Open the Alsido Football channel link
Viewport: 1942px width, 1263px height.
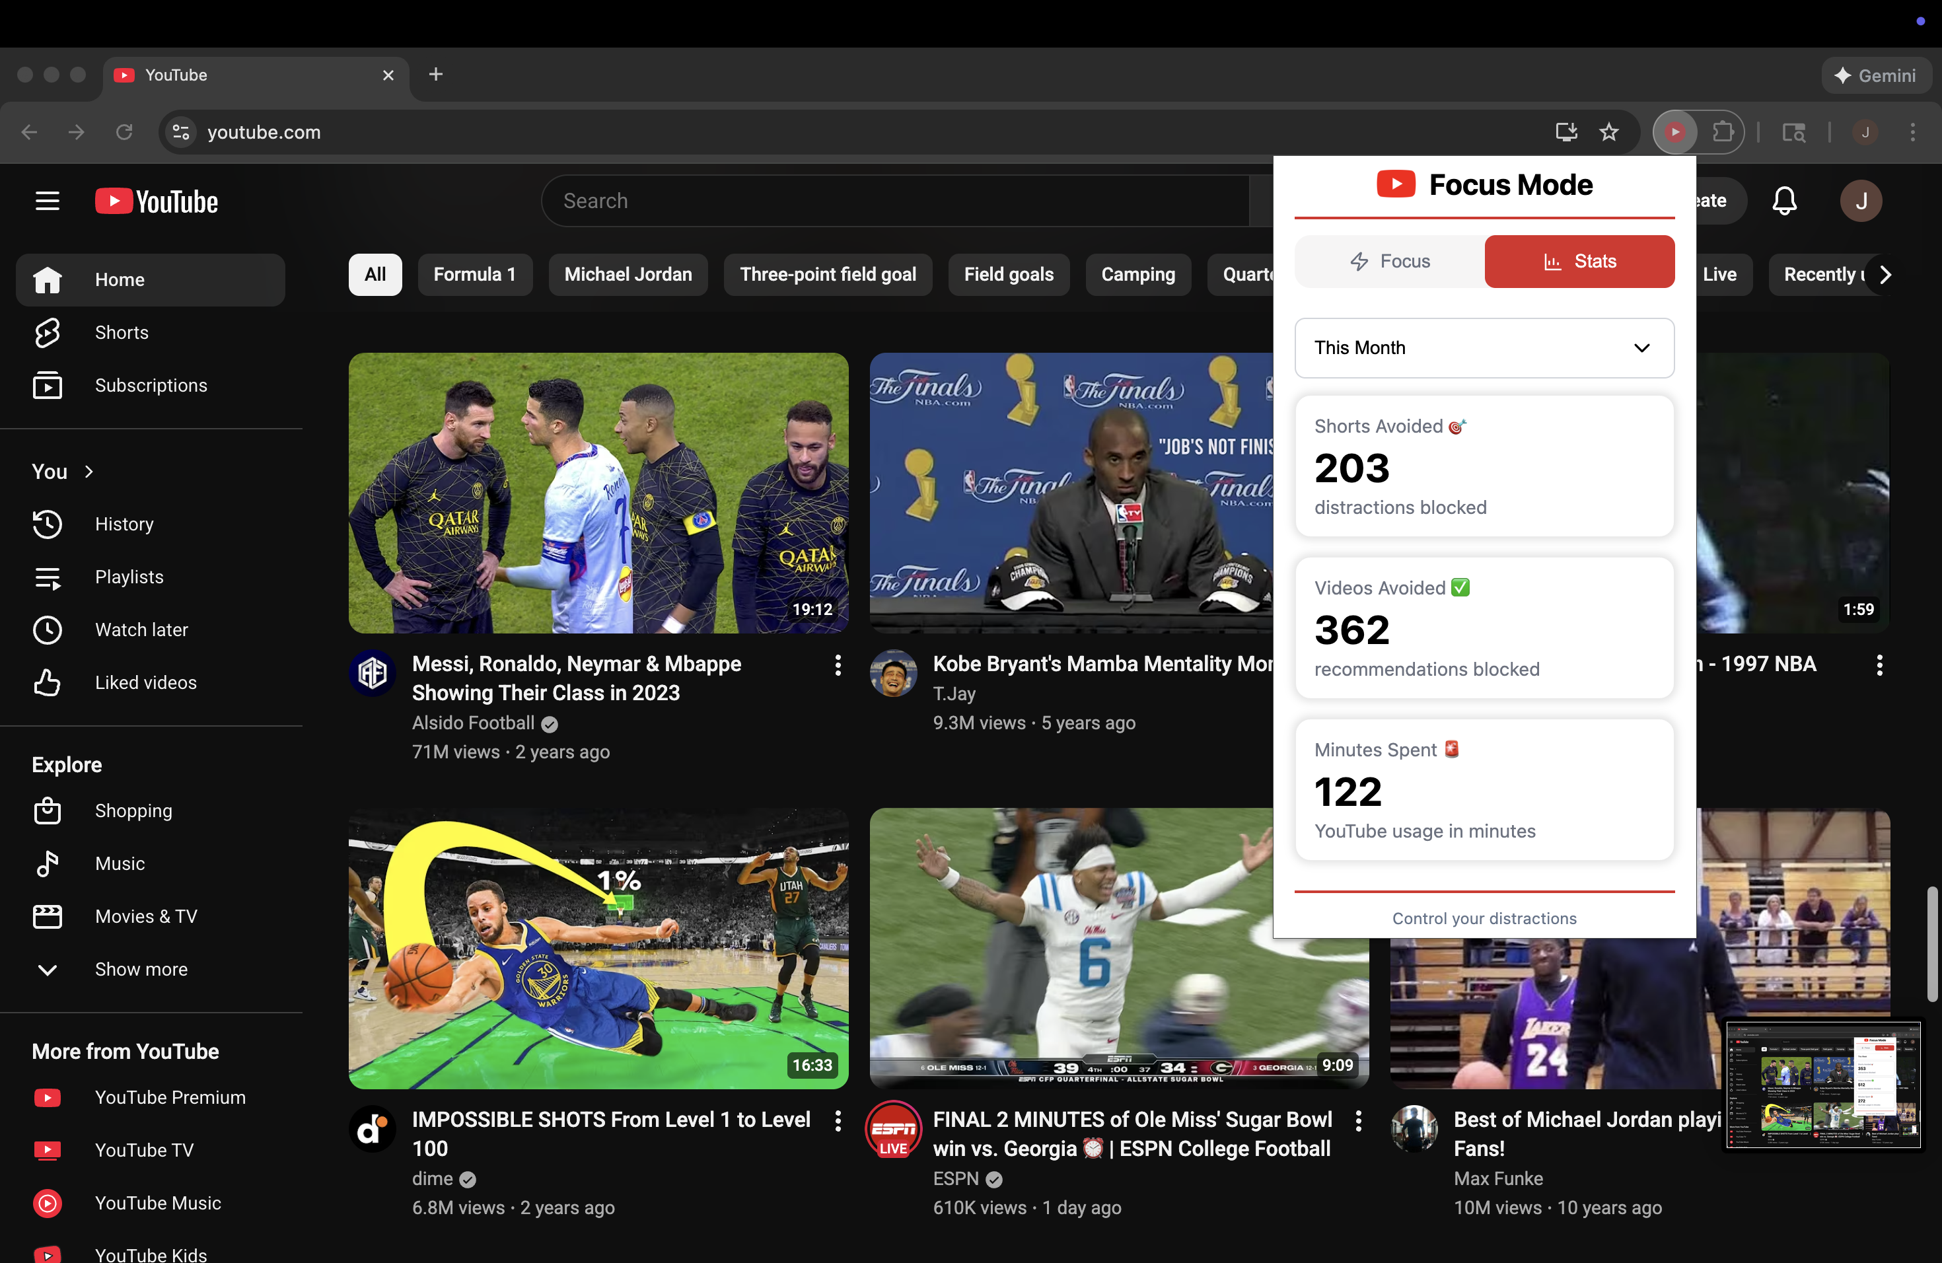[472, 723]
